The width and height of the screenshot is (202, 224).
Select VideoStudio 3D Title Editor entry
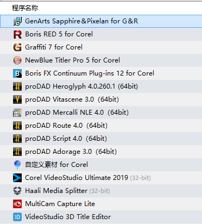101,217
